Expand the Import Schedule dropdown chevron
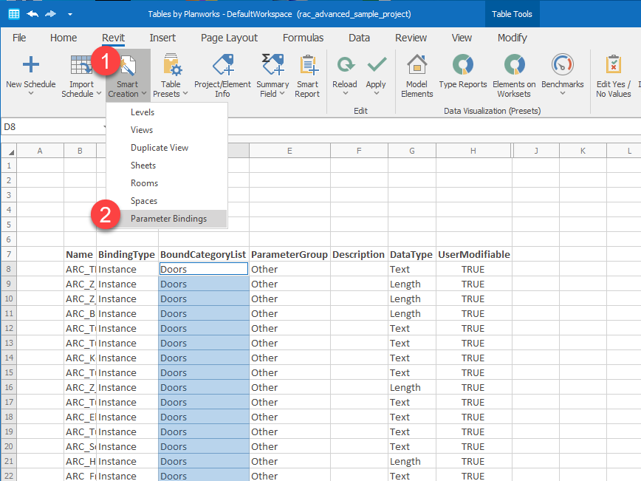The image size is (641, 481). (x=98, y=94)
